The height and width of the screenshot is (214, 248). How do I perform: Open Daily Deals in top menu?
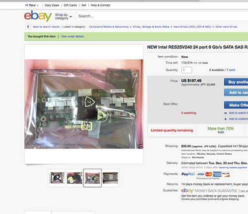tap(52, 5)
